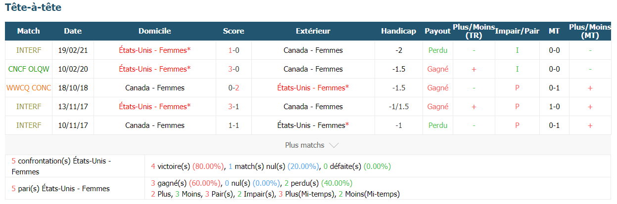The height and width of the screenshot is (204, 617).
Task: Click Canada - Femmes home team on 18/10/18
Action: pos(155,88)
